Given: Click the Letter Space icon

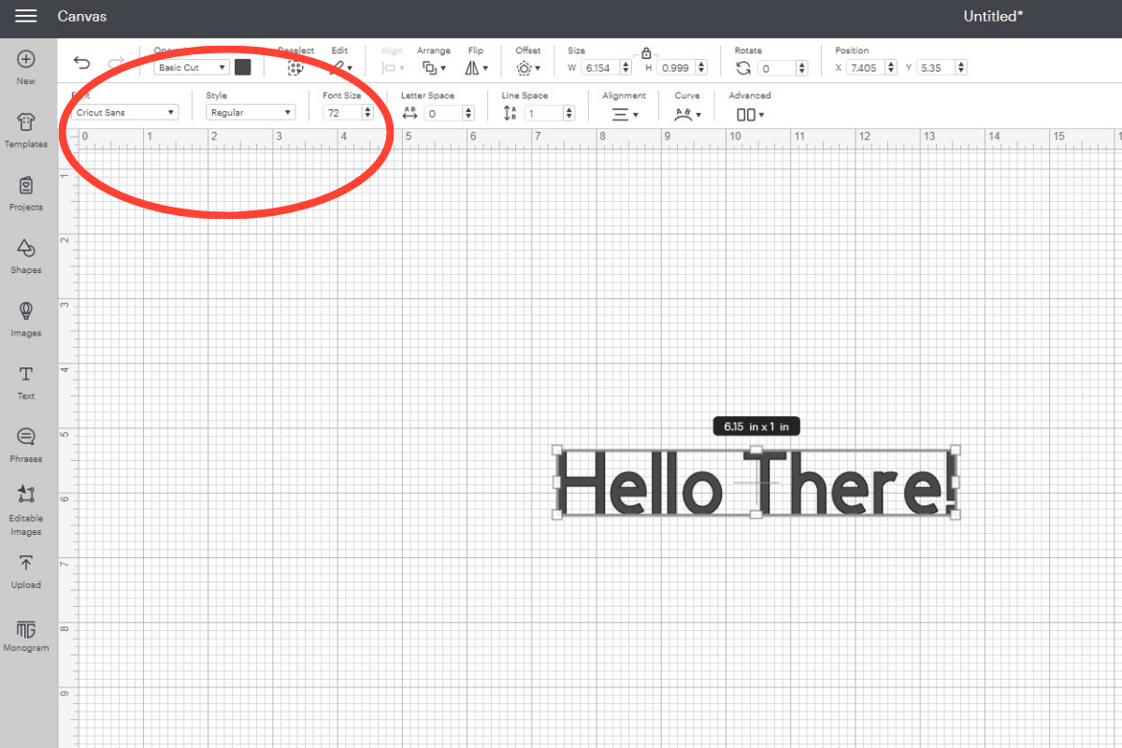Looking at the screenshot, I should (410, 112).
